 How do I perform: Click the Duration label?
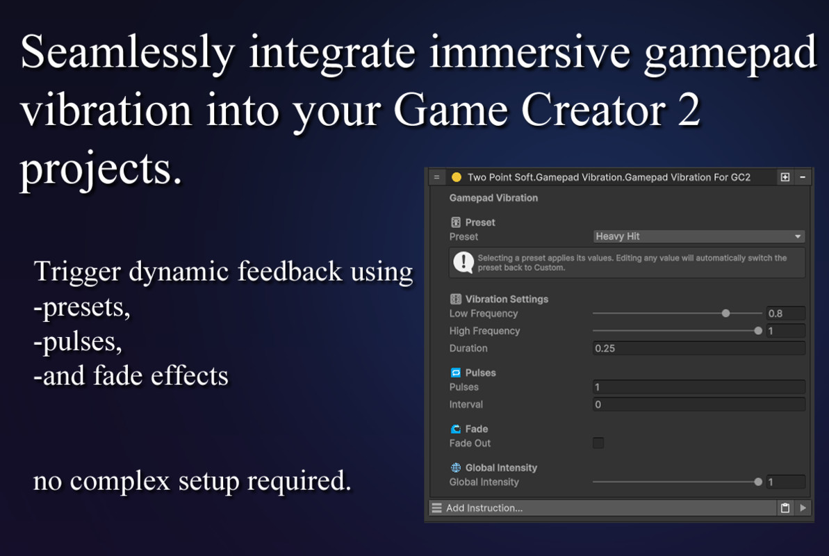468,348
